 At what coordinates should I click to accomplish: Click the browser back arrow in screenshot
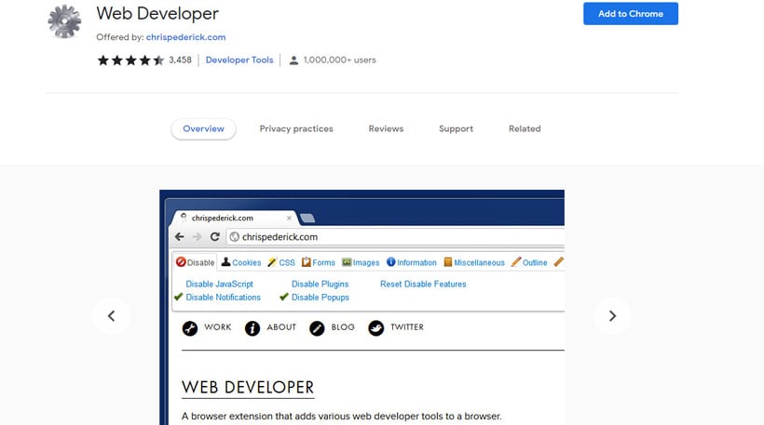pos(179,237)
